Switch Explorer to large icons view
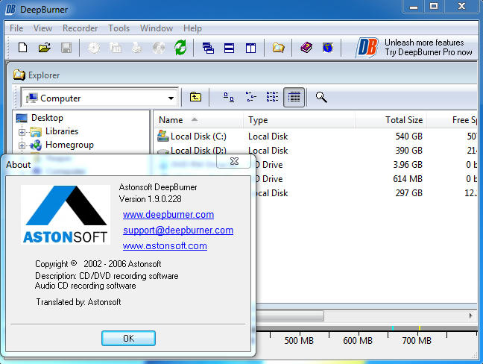 [229, 97]
